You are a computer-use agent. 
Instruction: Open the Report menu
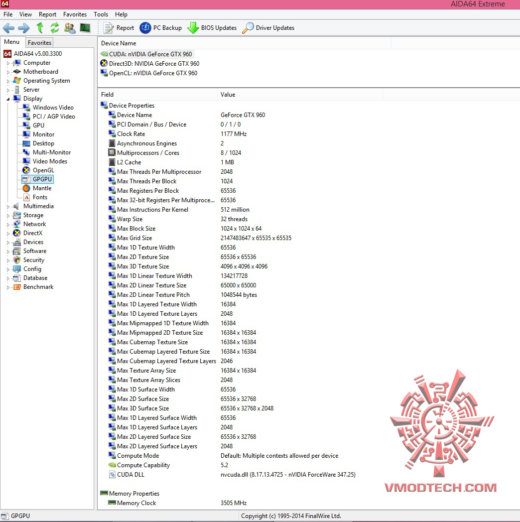coord(48,14)
